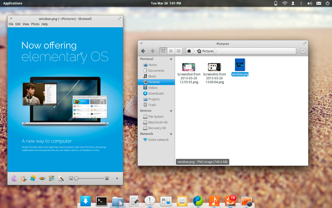Open the Edit menu in Shotwell
Image resolution: width=332 pixels, height=208 pixels.
(18, 24)
